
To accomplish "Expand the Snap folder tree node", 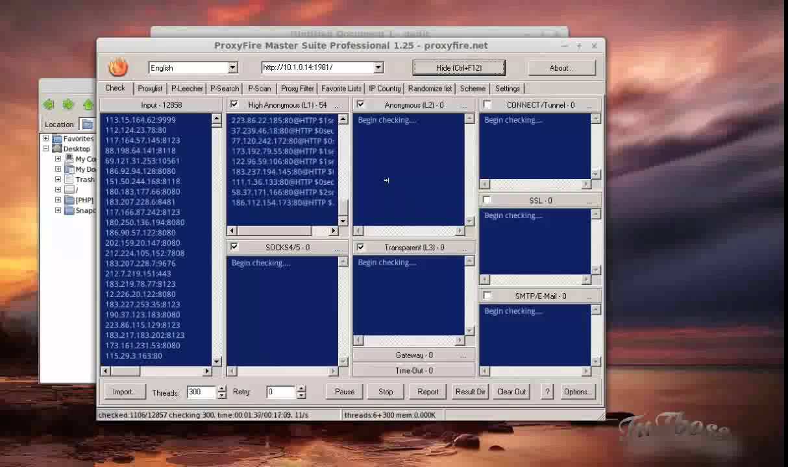I will (58, 211).
